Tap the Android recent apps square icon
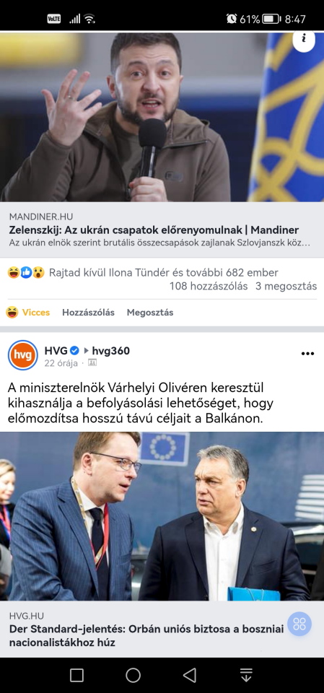 76,675
